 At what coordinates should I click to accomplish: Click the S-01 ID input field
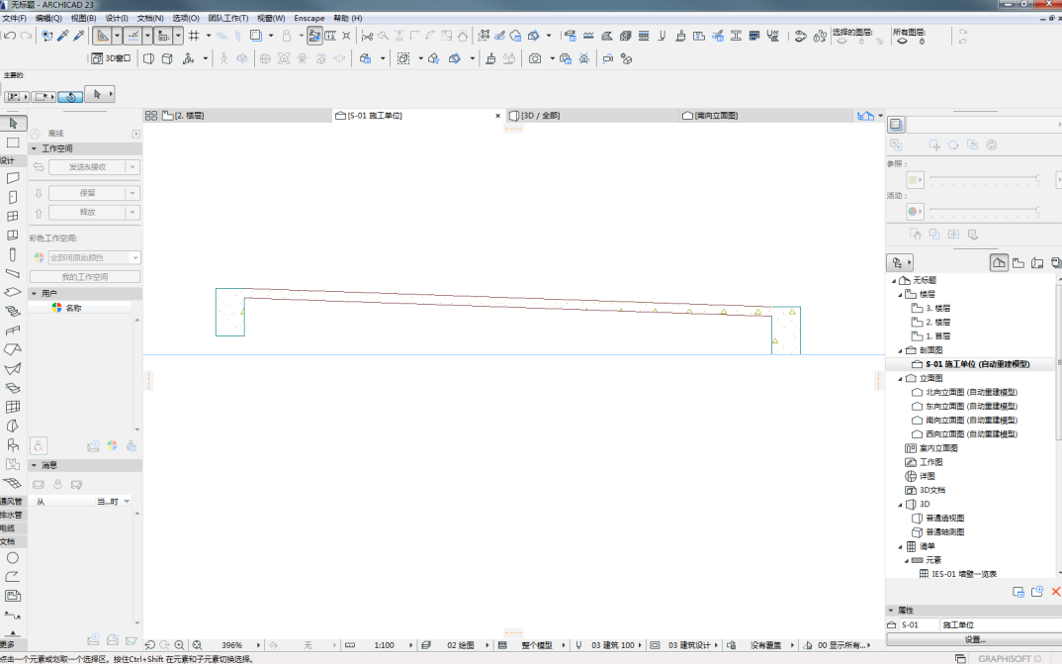tap(919, 624)
